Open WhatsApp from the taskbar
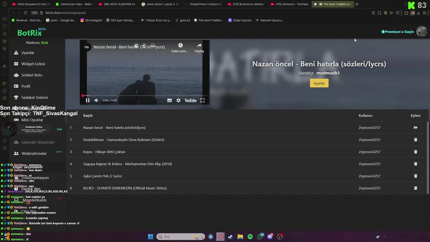Image resolution: width=430 pixels, height=242 pixels. (x=260, y=237)
